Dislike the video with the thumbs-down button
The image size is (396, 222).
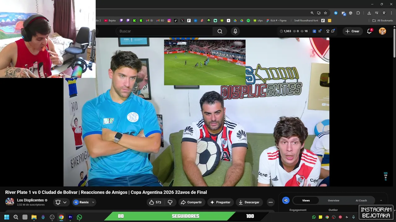[x=170, y=202]
